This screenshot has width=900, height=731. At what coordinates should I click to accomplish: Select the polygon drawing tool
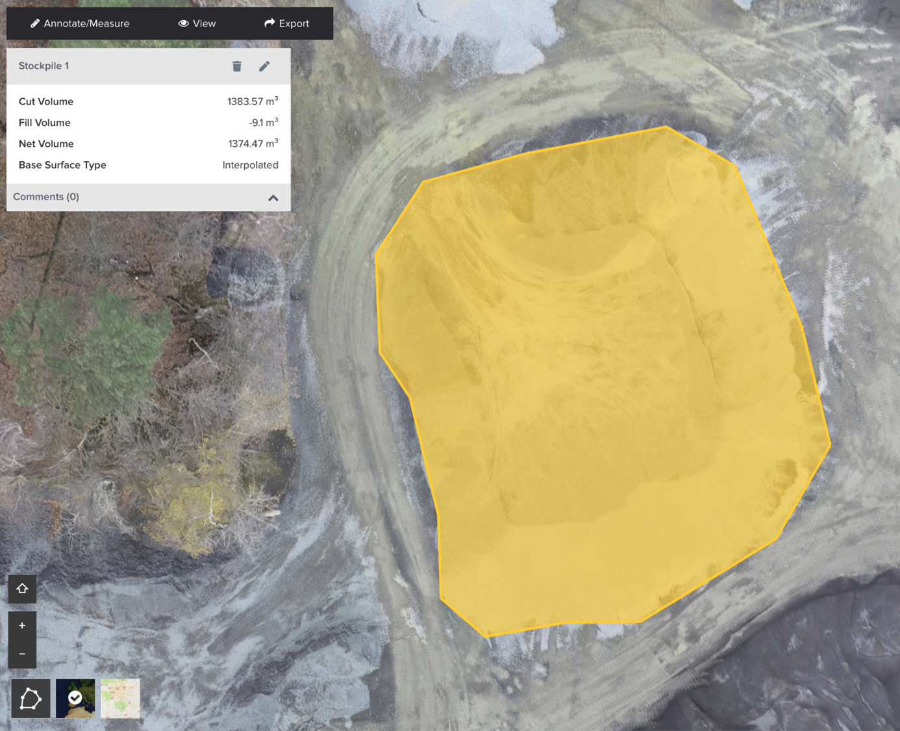click(x=31, y=699)
